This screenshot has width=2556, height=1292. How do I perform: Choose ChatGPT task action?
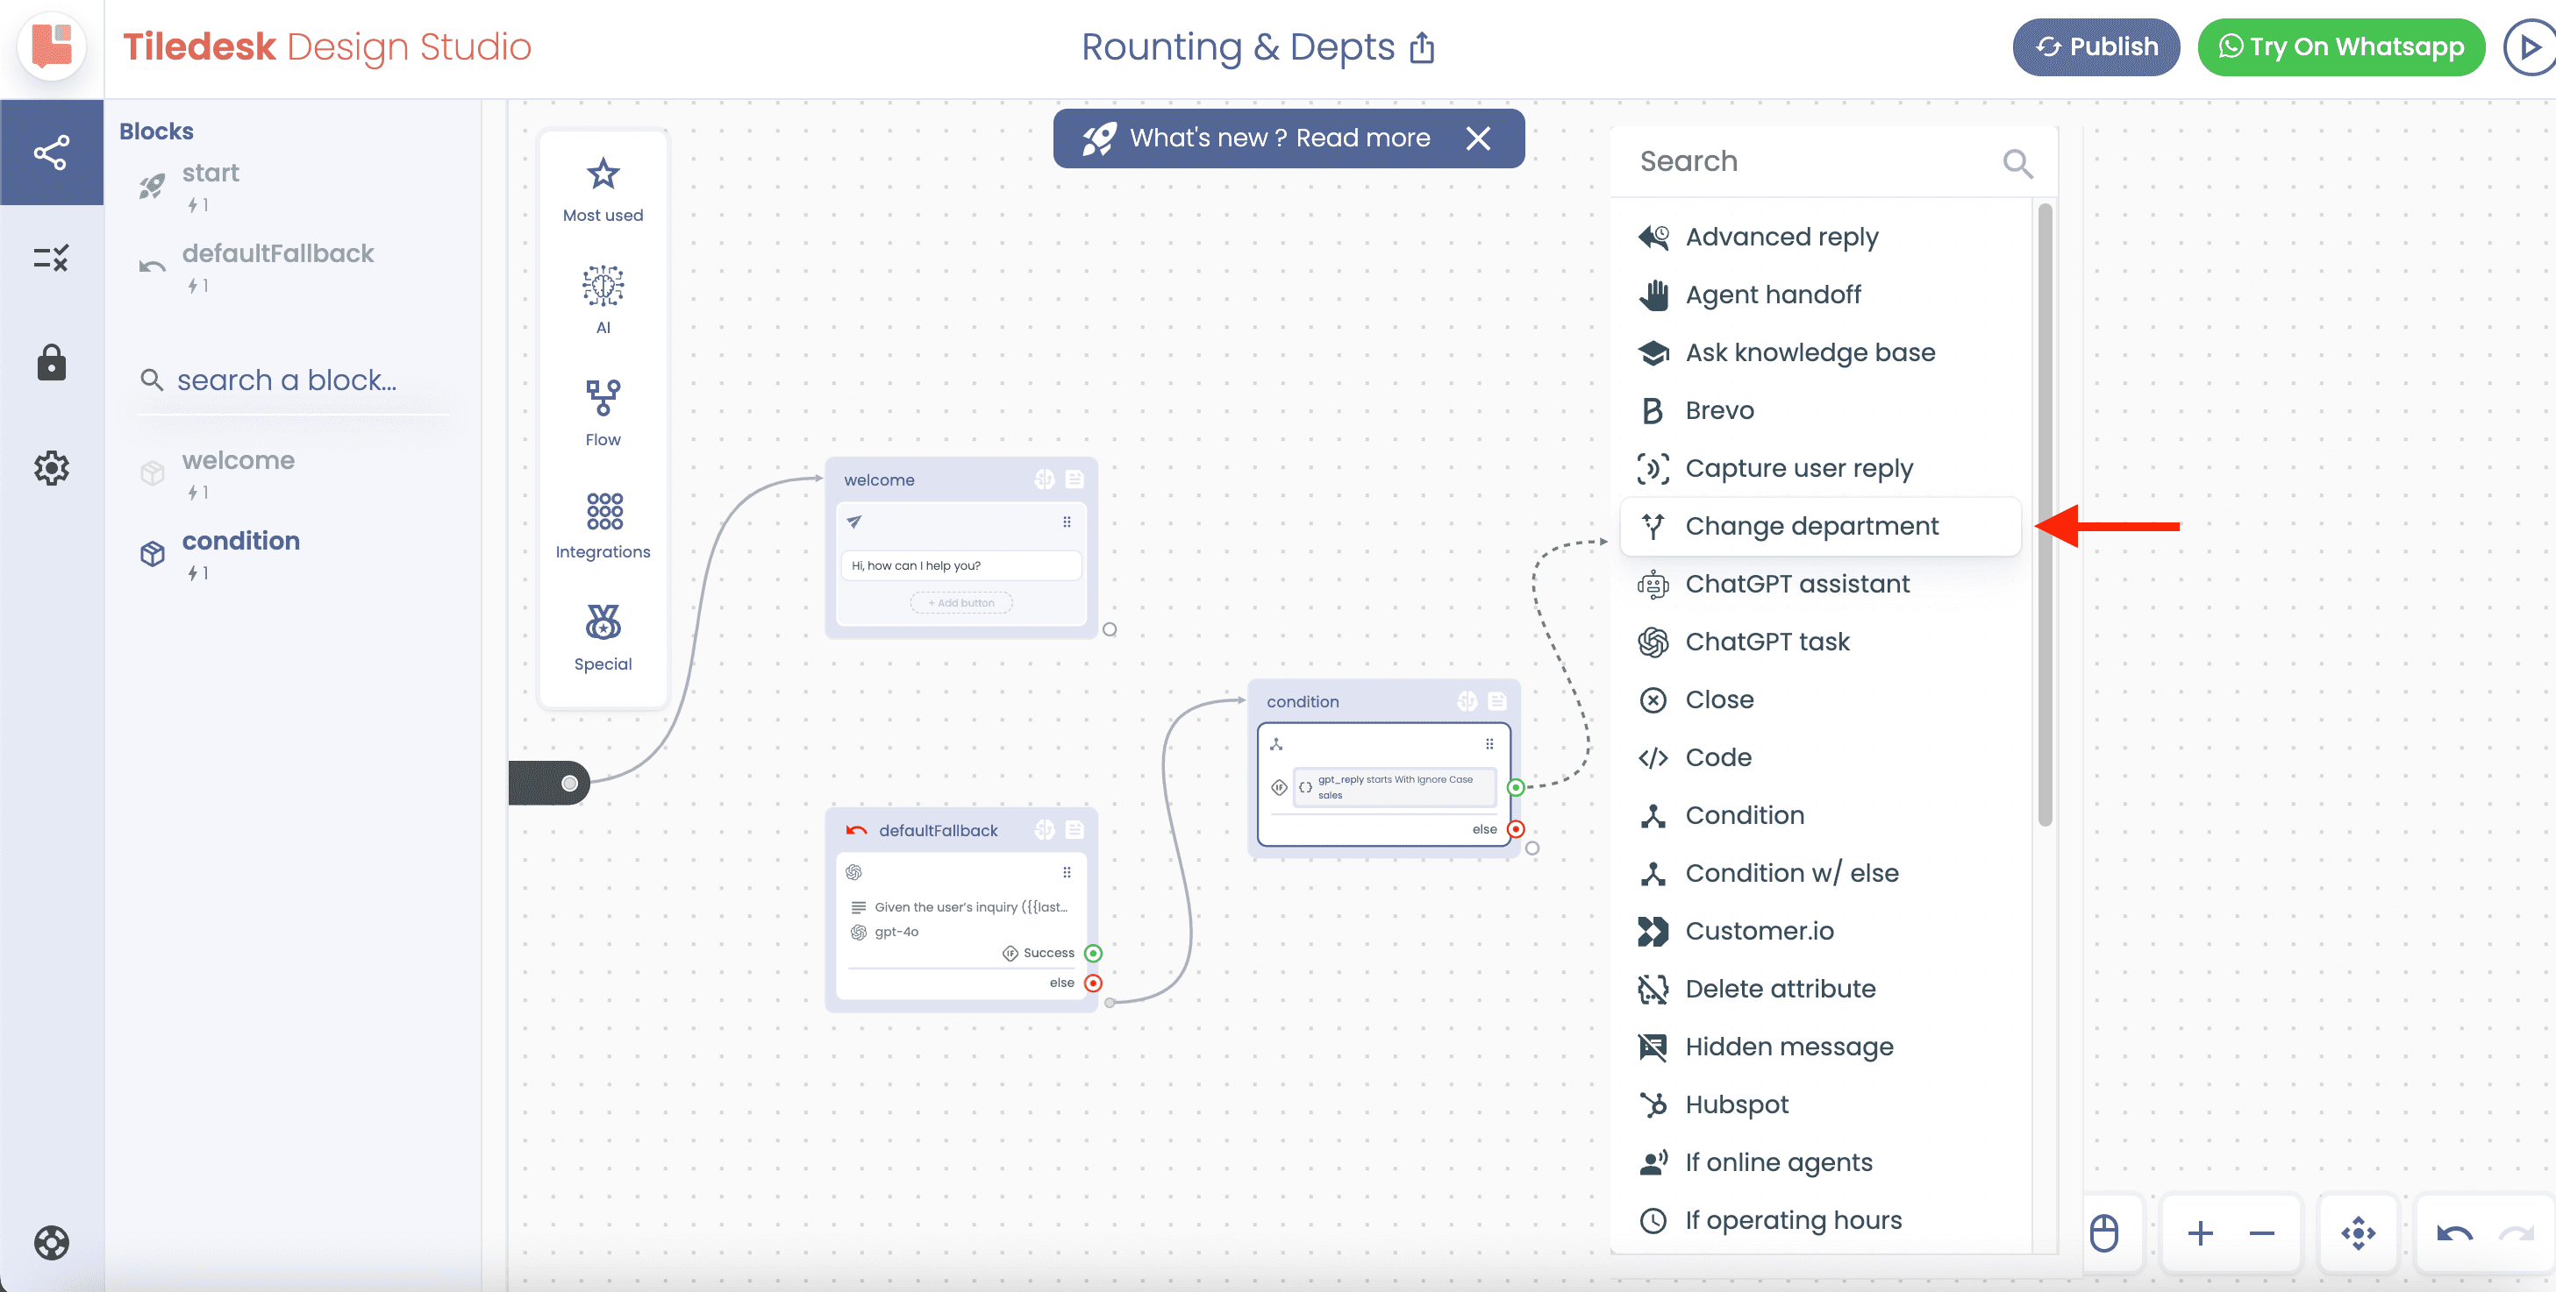[1820, 642]
